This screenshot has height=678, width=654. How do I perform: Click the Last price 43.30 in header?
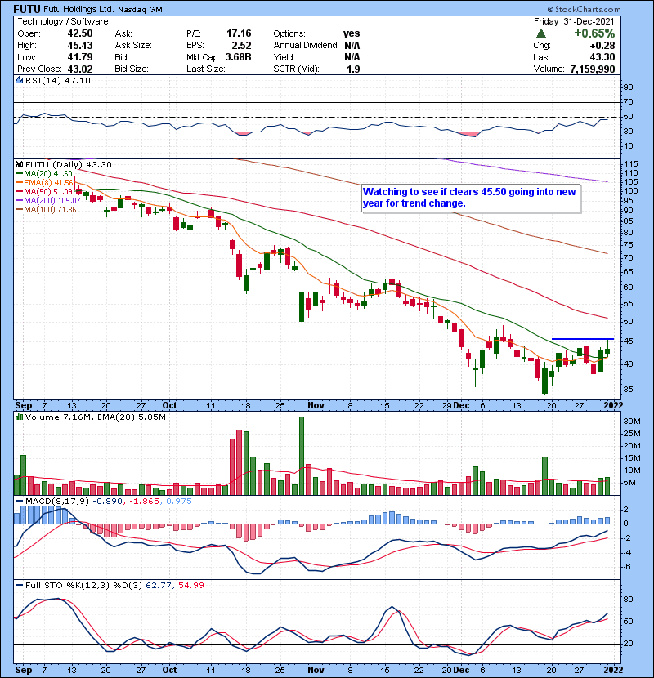point(602,57)
